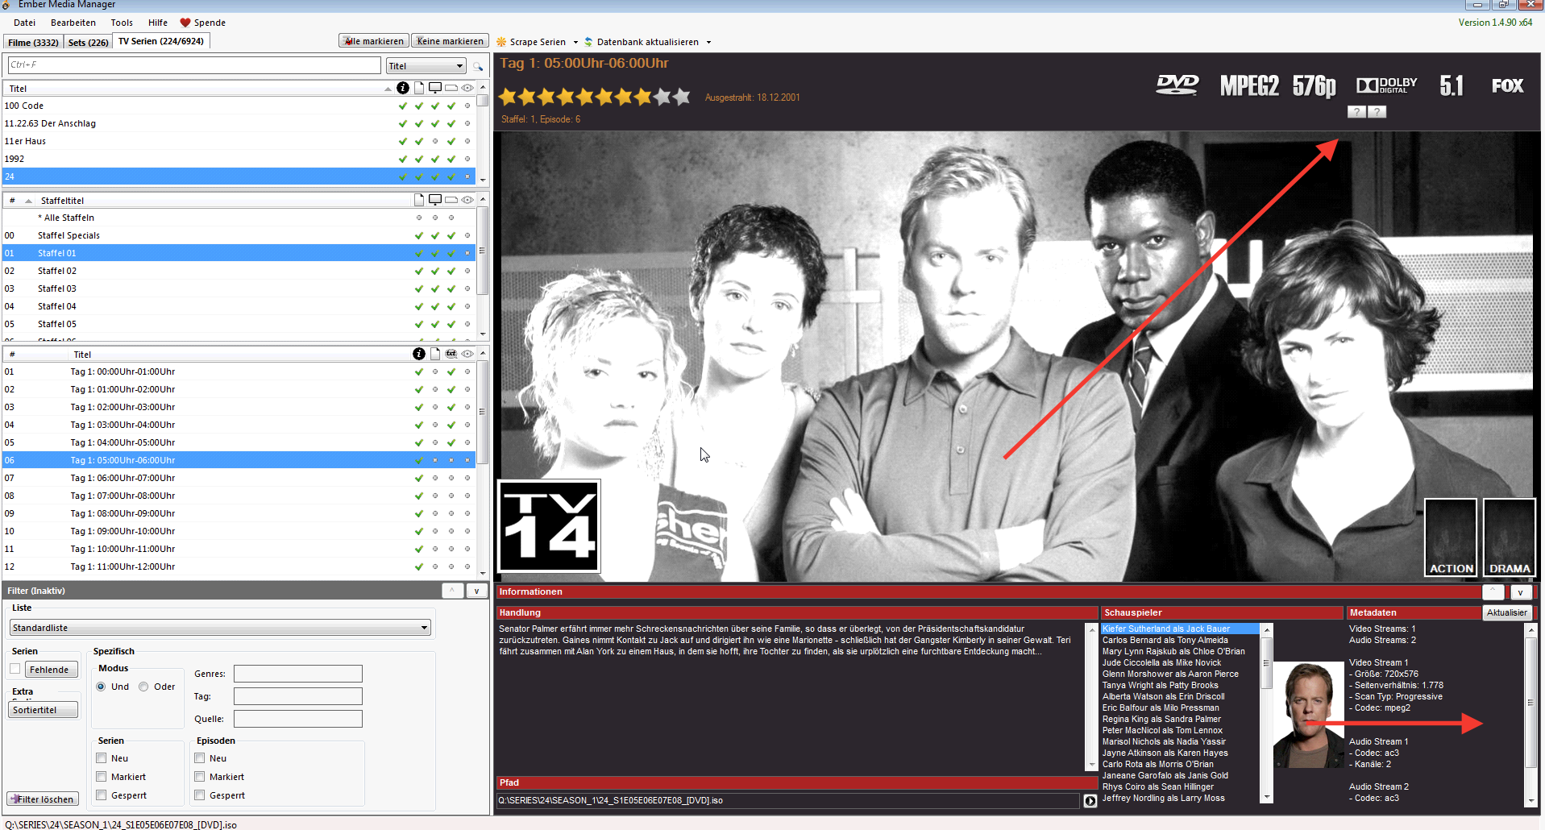Enable the Episoden Markiert checkbox
1545x830 pixels.
(x=200, y=777)
